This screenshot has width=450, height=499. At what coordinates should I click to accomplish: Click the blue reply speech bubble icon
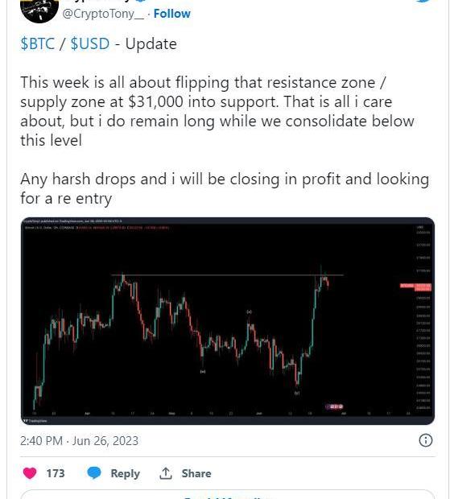click(94, 473)
